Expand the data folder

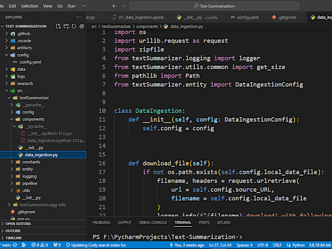[x=21, y=69]
